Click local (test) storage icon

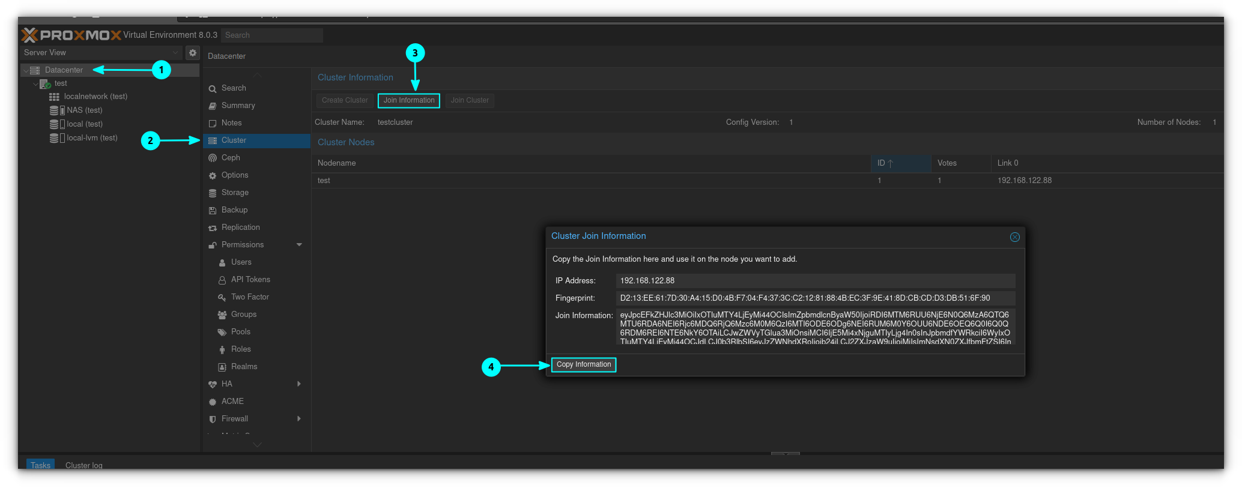(56, 124)
